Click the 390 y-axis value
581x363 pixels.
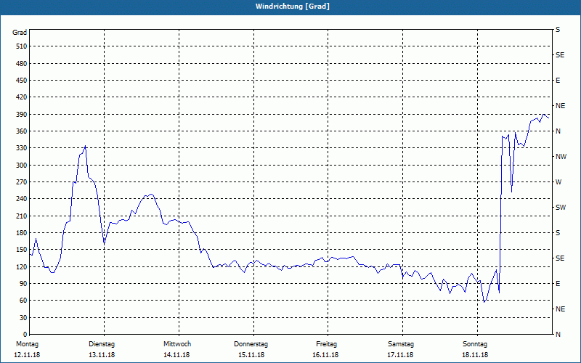(x=22, y=115)
